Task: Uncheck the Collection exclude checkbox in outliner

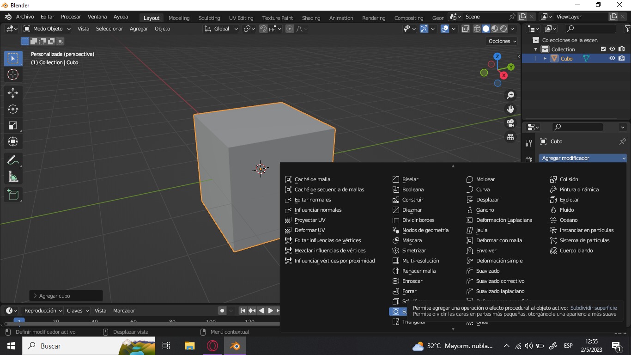Action: tap(603, 49)
